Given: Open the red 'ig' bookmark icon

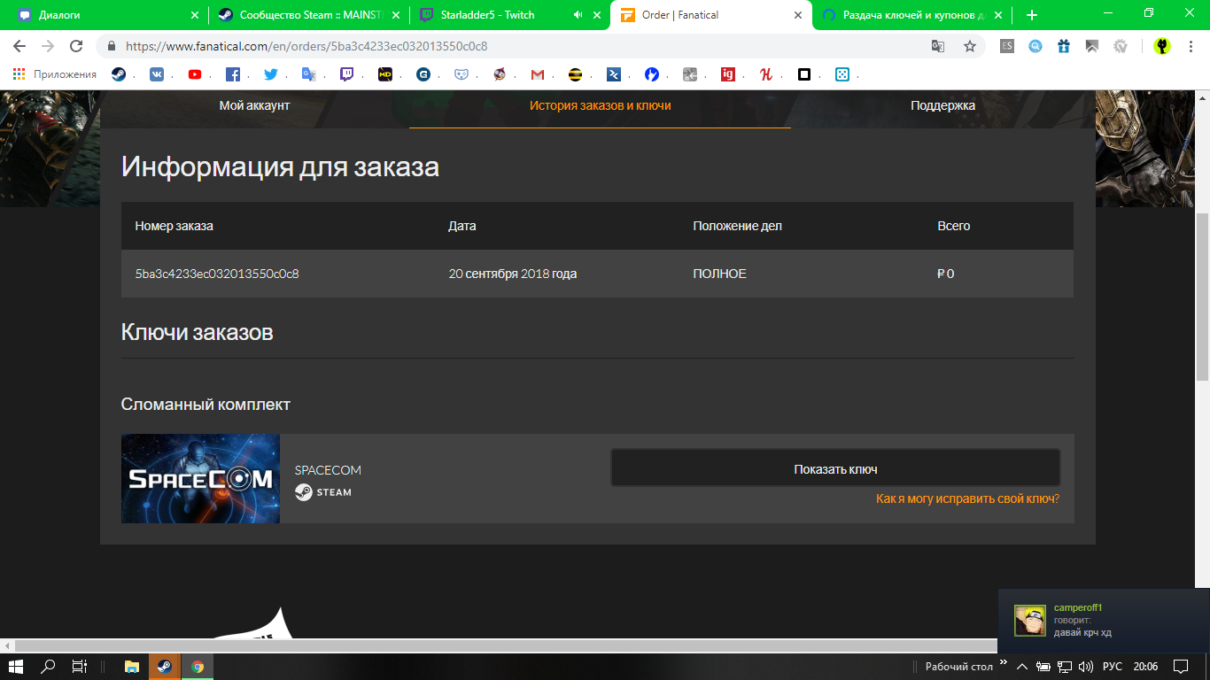Looking at the screenshot, I should point(728,74).
